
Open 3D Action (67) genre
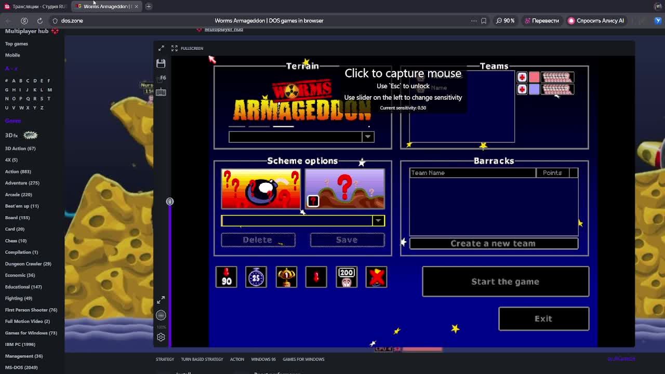click(20, 149)
